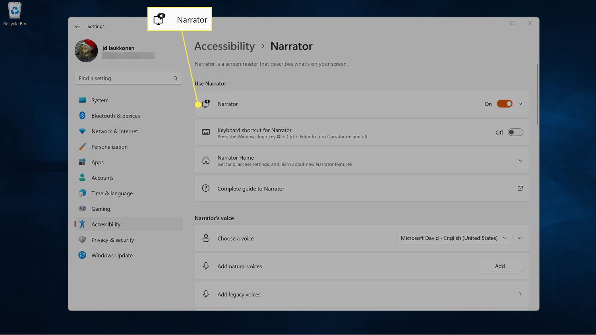Minimize the Settings window
This screenshot has width=596, height=335.
point(494,23)
